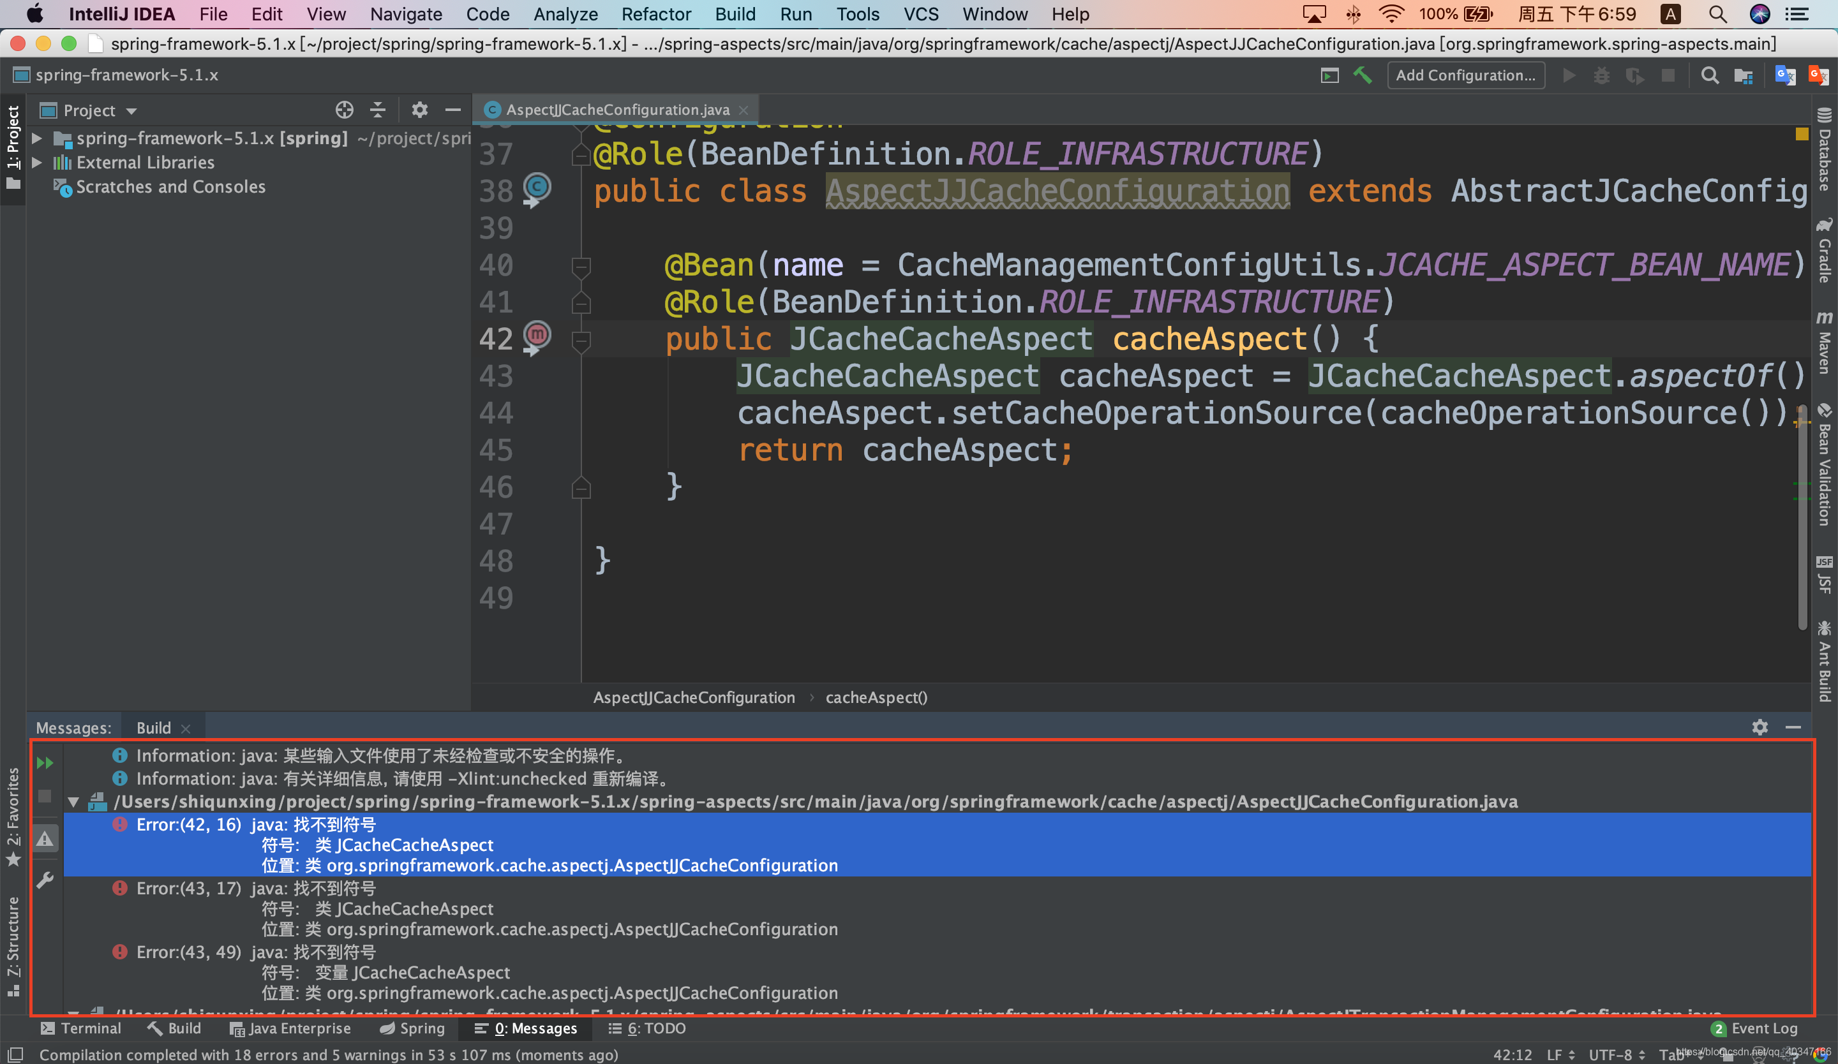Open the UTF-8 encoding dropdown
The image size is (1838, 1064).
pos(1617,1054)
